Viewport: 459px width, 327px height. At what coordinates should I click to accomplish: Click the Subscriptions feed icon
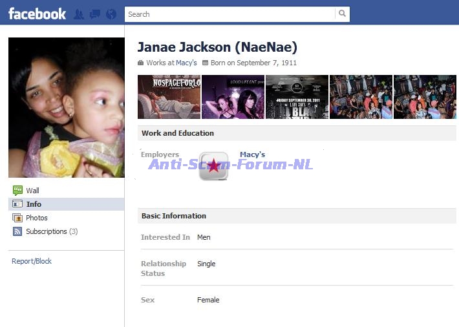pyautogui.click(x=17, y=231)
